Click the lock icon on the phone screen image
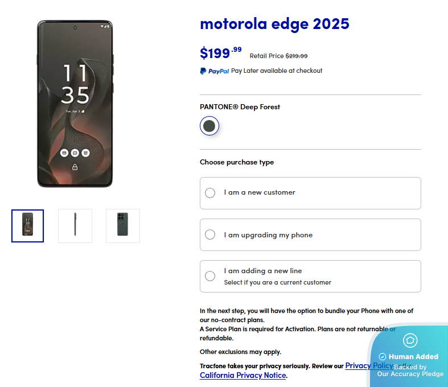448x387 pixels. (75, 167)
